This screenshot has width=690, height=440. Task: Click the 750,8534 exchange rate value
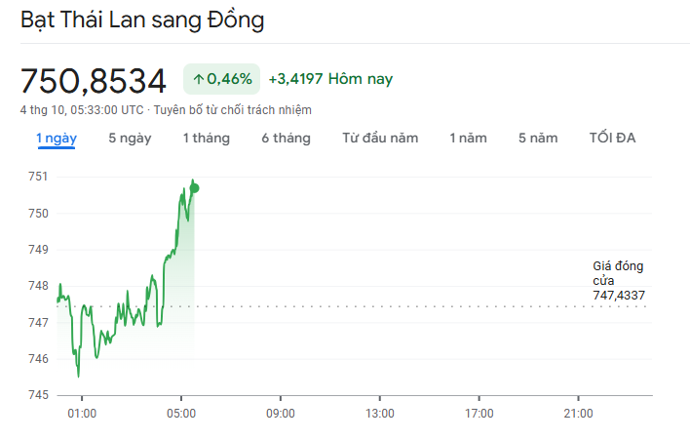94,80
